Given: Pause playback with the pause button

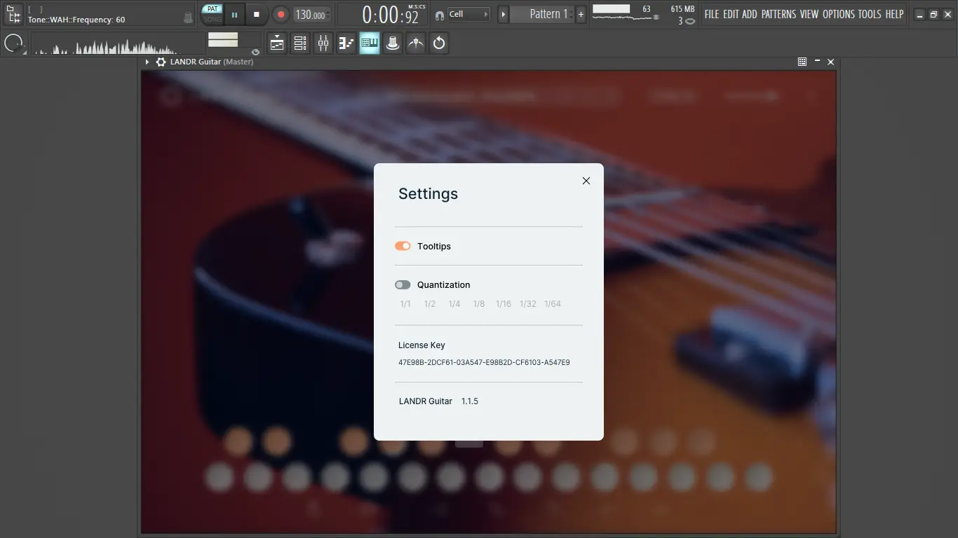Looking at the screenshot, I should 234,14.
